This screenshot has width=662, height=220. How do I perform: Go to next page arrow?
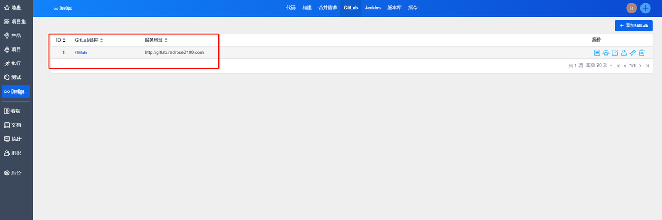[x=640, y=65]
